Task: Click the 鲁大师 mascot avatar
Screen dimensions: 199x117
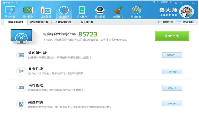Action: 186,12
